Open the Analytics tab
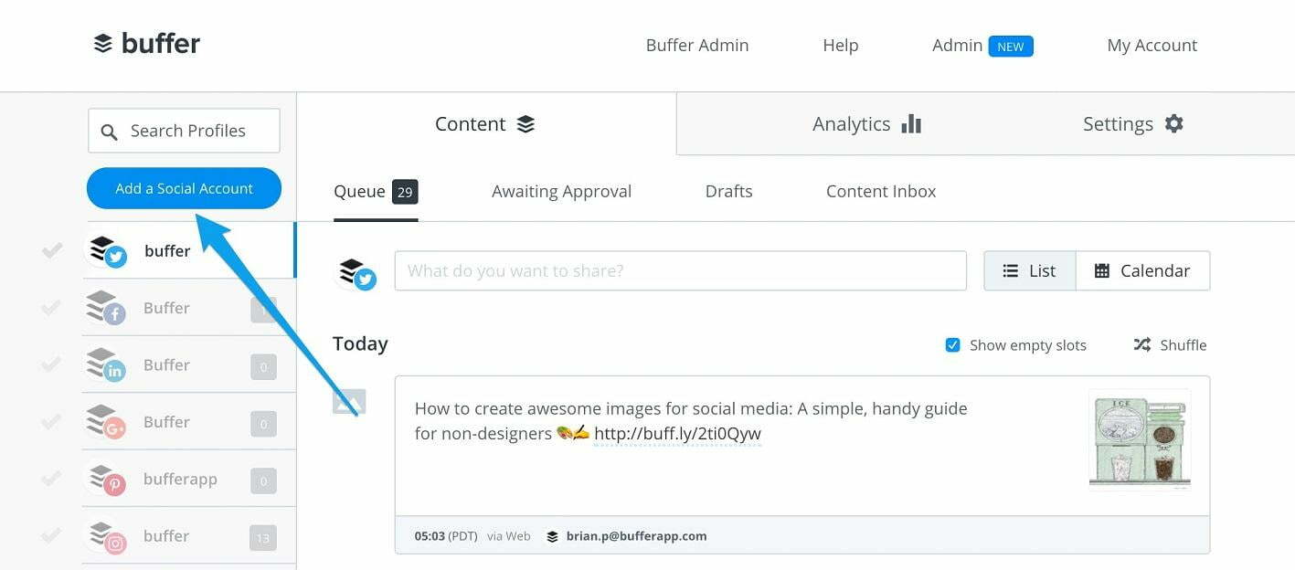 click(x=865, y=123)
